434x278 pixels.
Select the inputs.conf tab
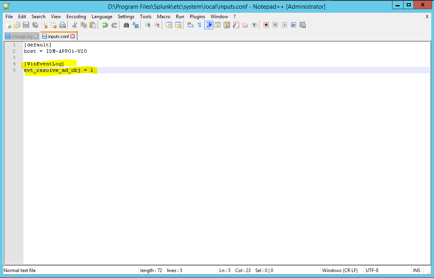(58, 36)
